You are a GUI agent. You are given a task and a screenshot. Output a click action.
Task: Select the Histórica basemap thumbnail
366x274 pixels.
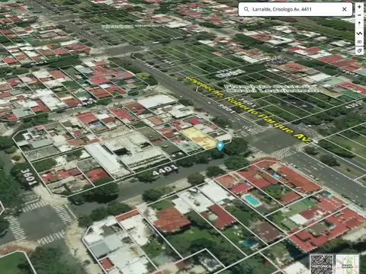[322, 265]
